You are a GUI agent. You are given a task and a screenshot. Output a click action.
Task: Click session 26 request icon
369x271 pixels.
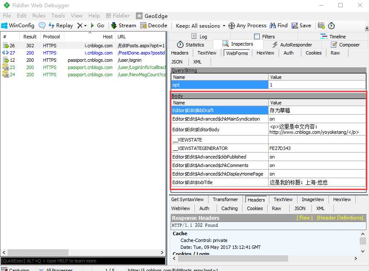[6, 46]
